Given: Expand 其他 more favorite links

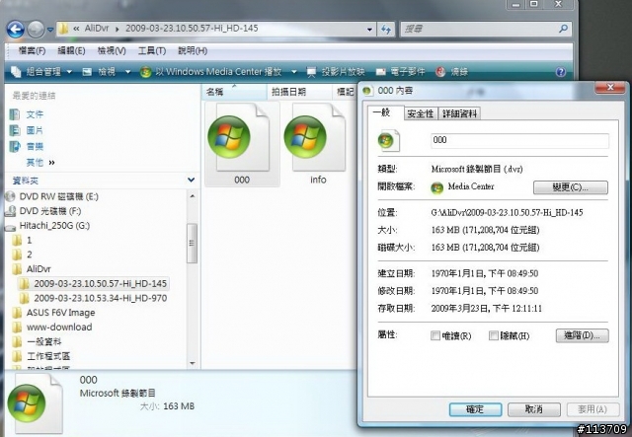Looking at the screenshot, I should (40, 163).
